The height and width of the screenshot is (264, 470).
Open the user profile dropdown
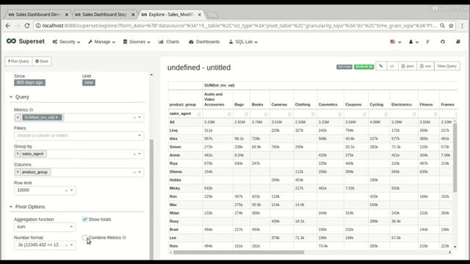[413, 42]
